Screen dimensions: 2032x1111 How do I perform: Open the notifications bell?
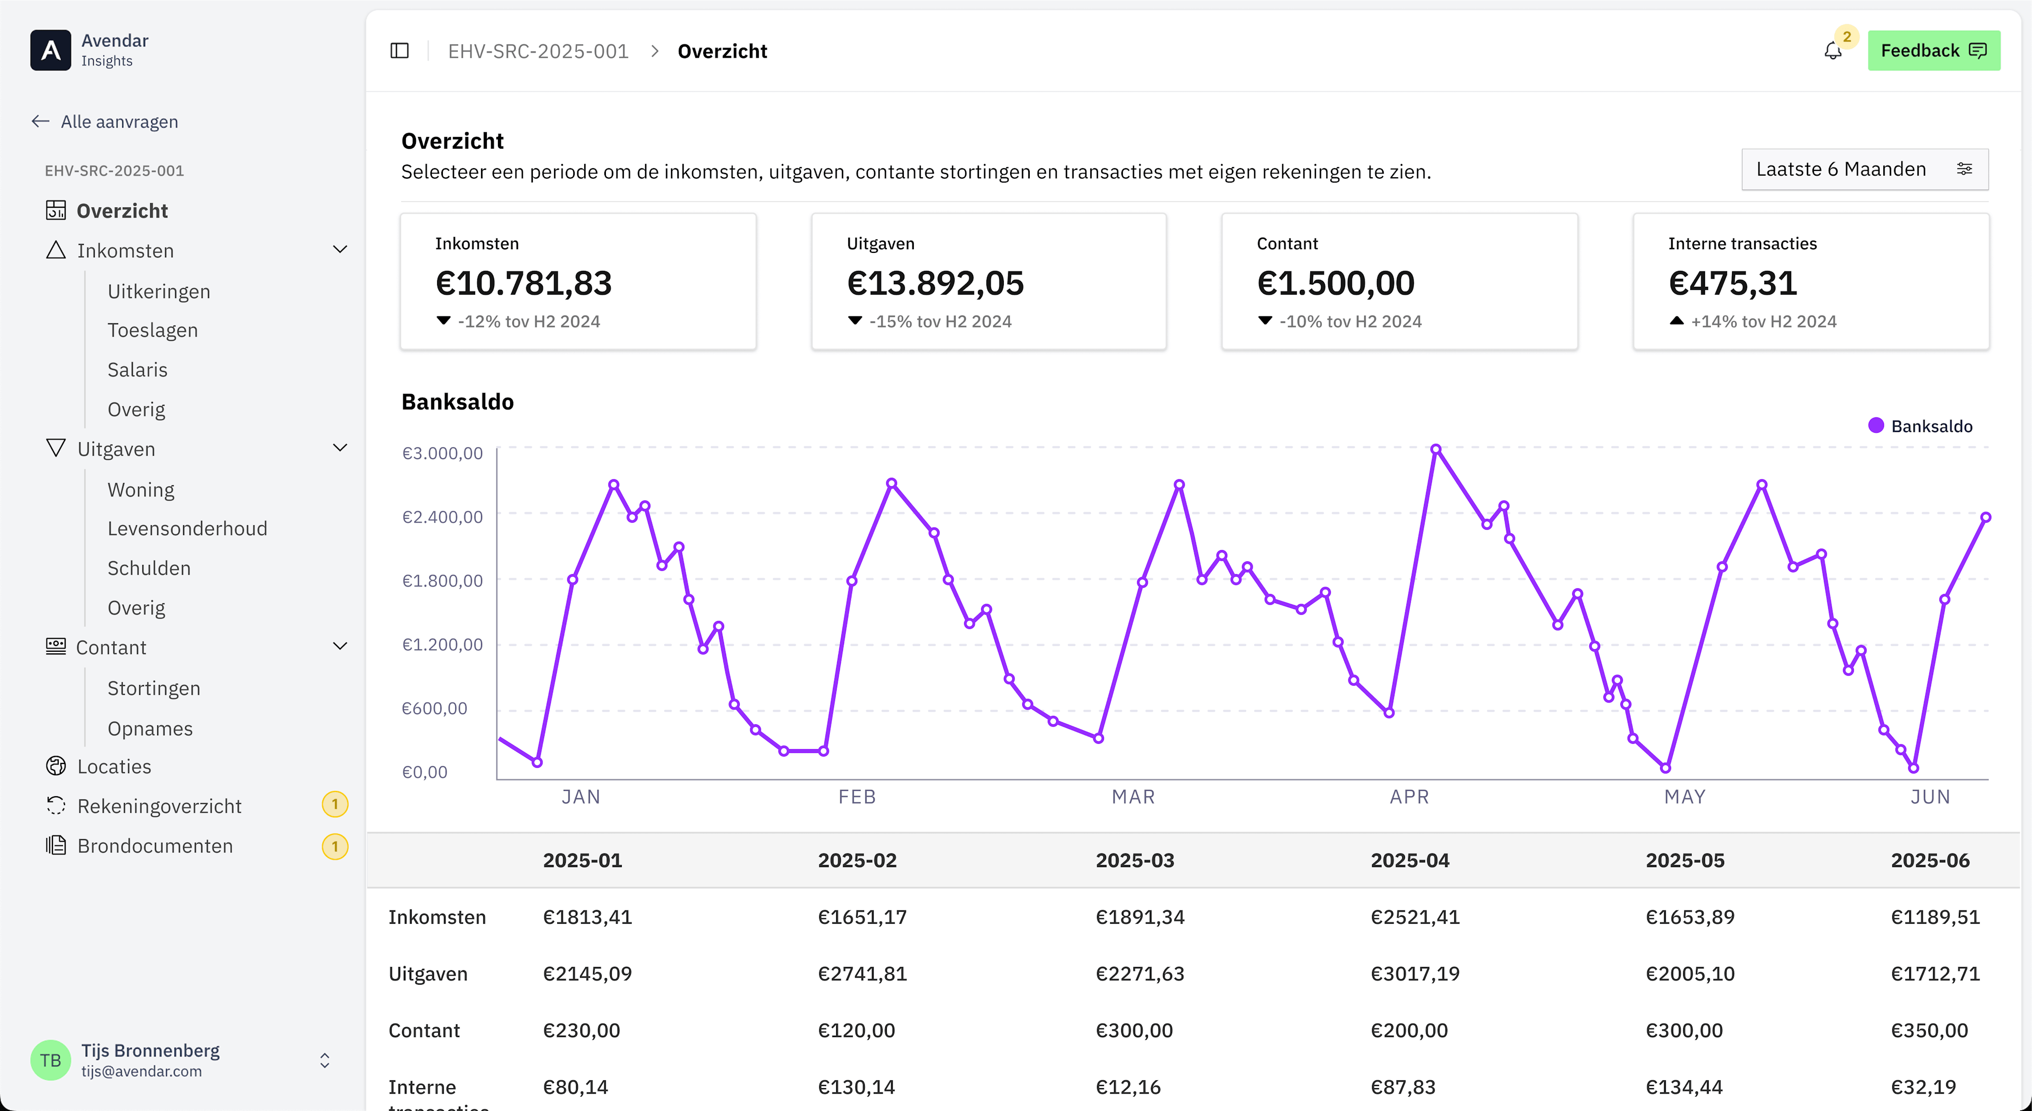click(x=1833, y=51)
